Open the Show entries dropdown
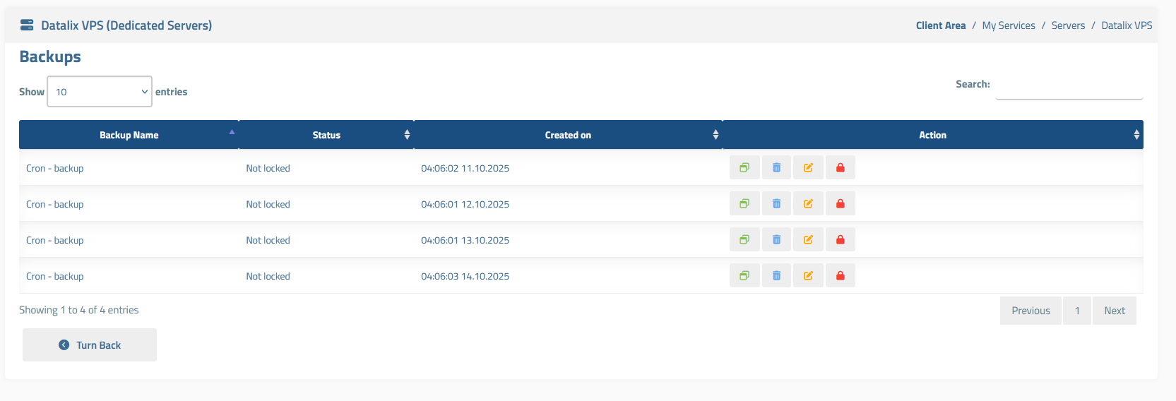 (x=100, y=92)
